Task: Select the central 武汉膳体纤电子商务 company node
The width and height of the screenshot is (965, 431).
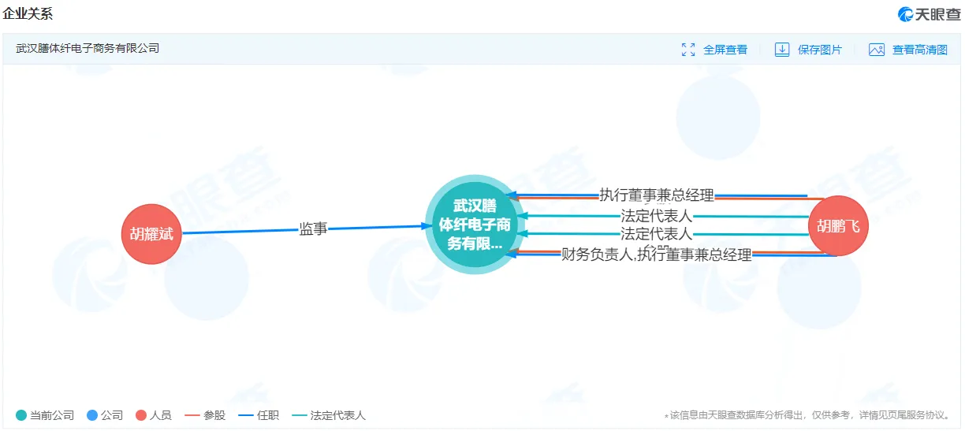Action: pos(475,225)
